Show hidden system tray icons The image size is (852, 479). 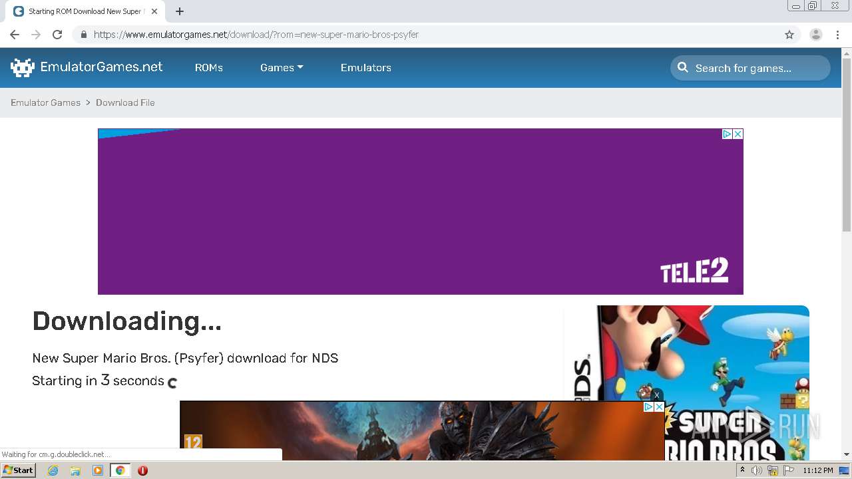[x=742, y=470]
